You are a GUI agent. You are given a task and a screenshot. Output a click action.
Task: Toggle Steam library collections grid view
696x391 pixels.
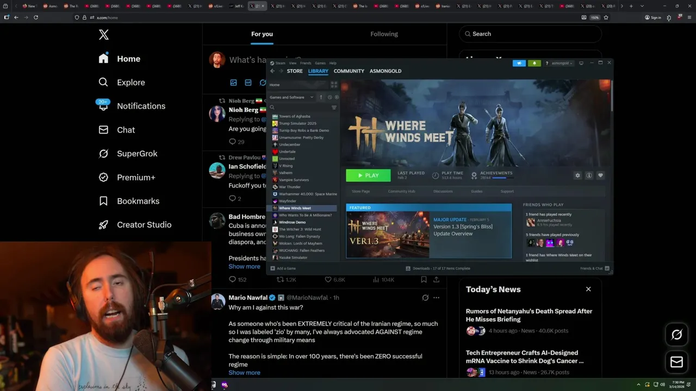(334, 85)
